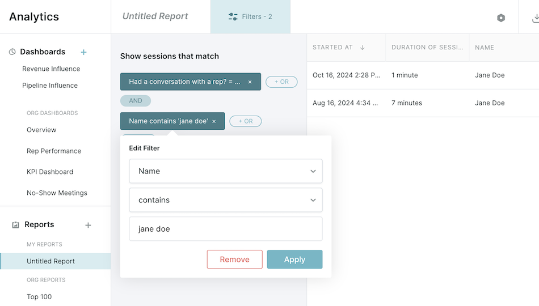Remove the 'Had a conversation with a rep?' filter

pyautogui.click(x=250, y=82)
